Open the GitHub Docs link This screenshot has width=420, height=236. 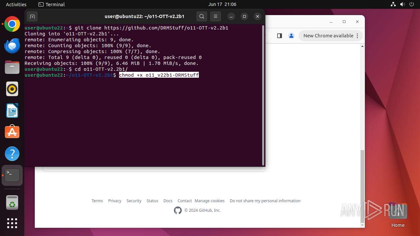click(x=168, y=201)
